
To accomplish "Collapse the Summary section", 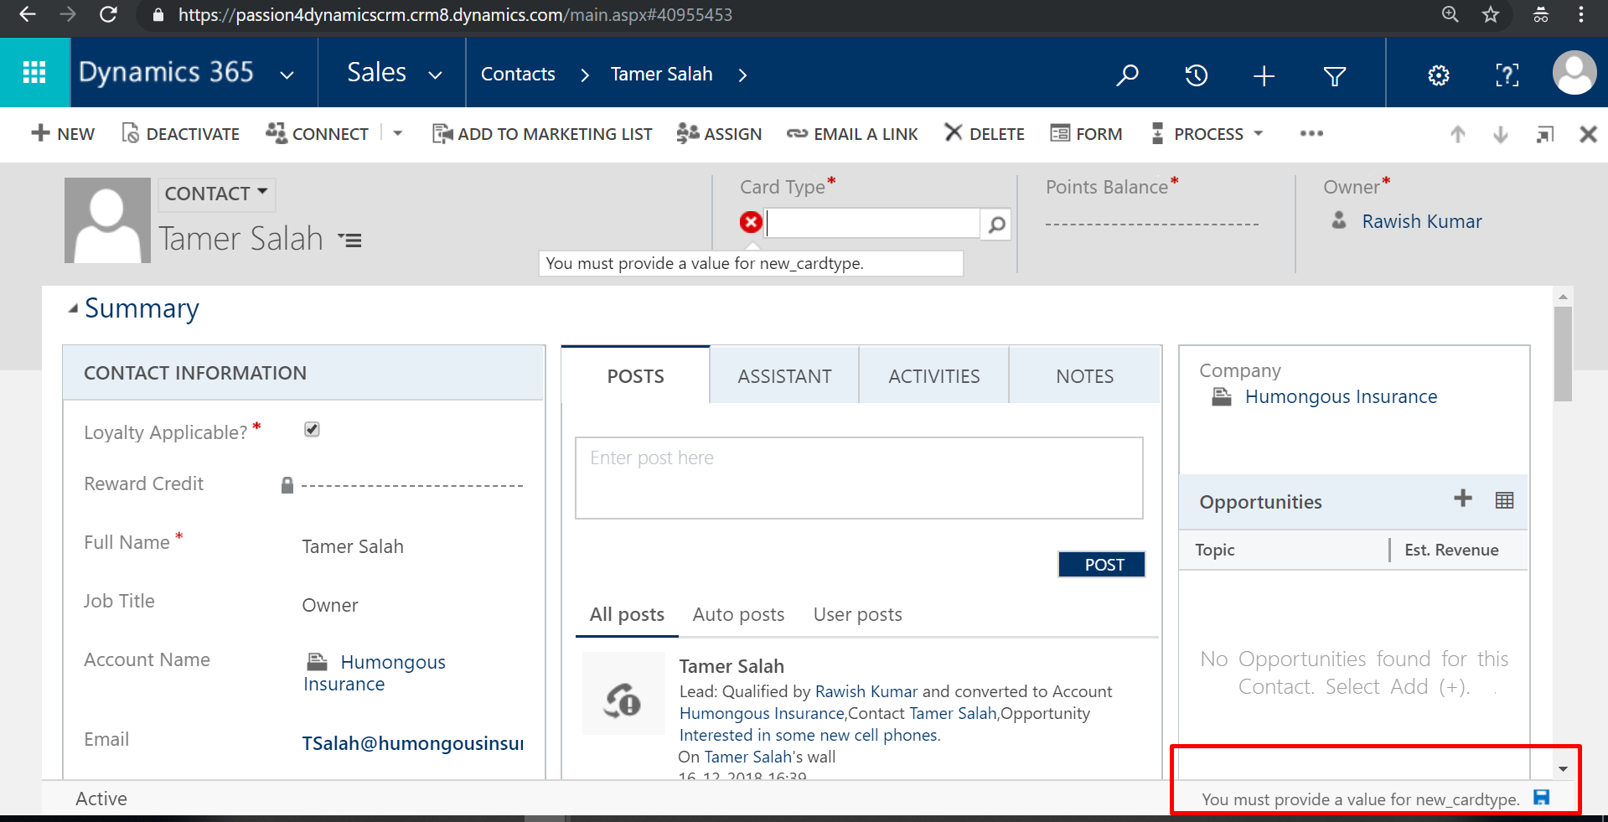I will click(74, 308).
